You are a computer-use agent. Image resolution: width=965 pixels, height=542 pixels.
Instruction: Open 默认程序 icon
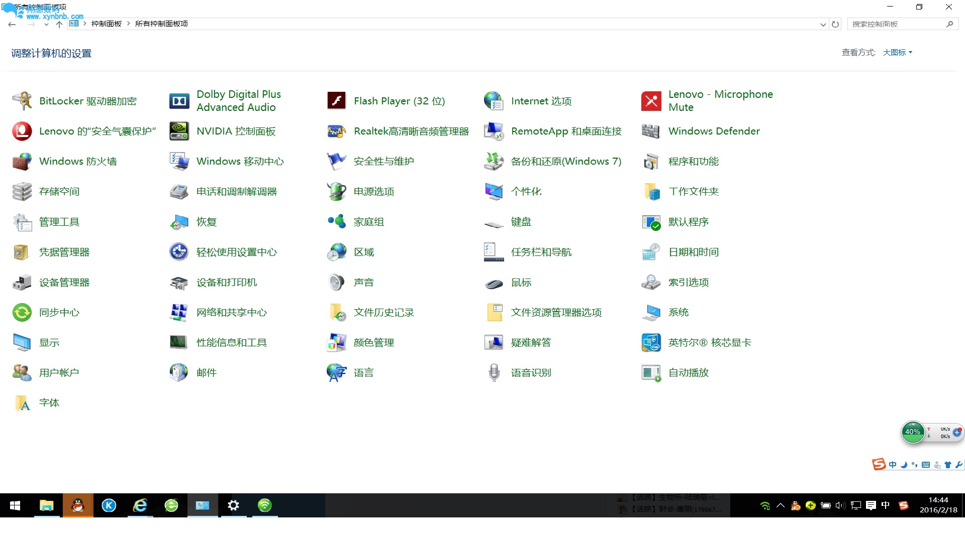pyautogui.click(x=651, y=222)
